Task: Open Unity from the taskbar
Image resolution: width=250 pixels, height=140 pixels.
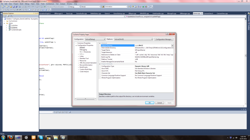Action: 26,138
